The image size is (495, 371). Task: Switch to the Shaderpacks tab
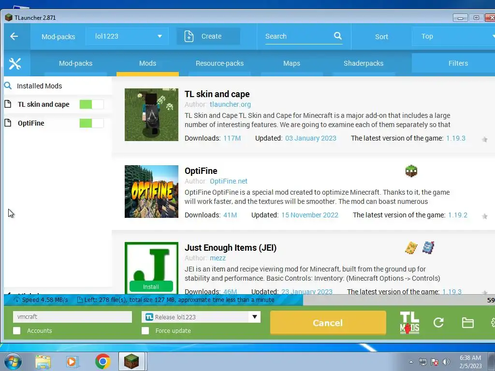tap(364, 63)
